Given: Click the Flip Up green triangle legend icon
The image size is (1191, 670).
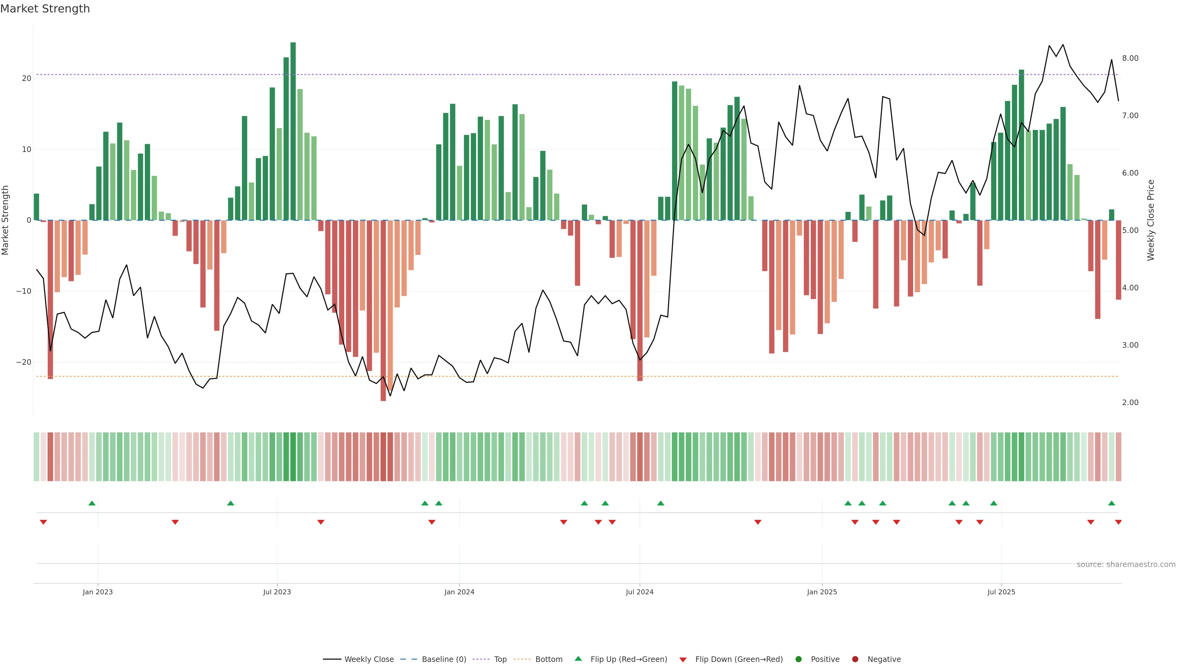Looking at the screenshot, I should pyautogui.click(x=578, y=659).
